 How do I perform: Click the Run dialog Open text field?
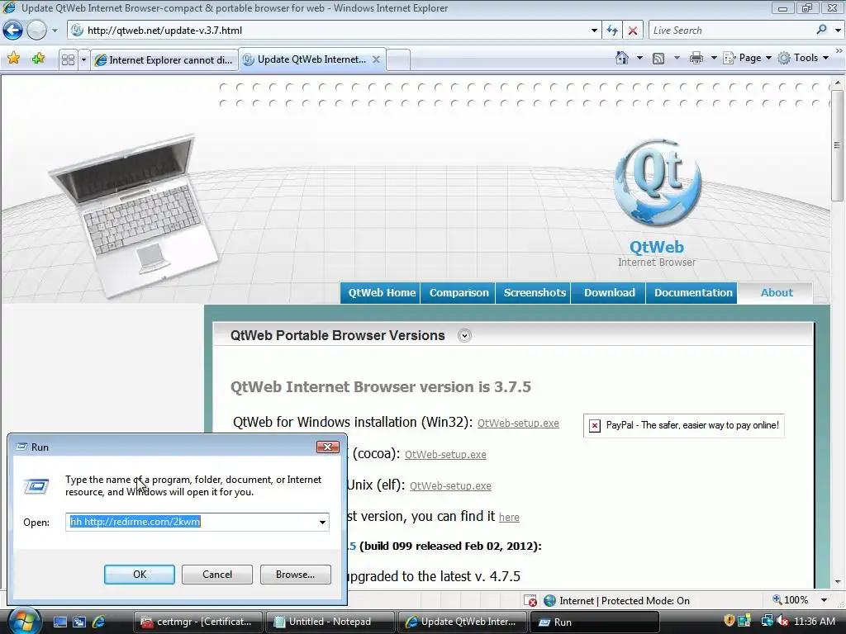click(x=191, y=522)
